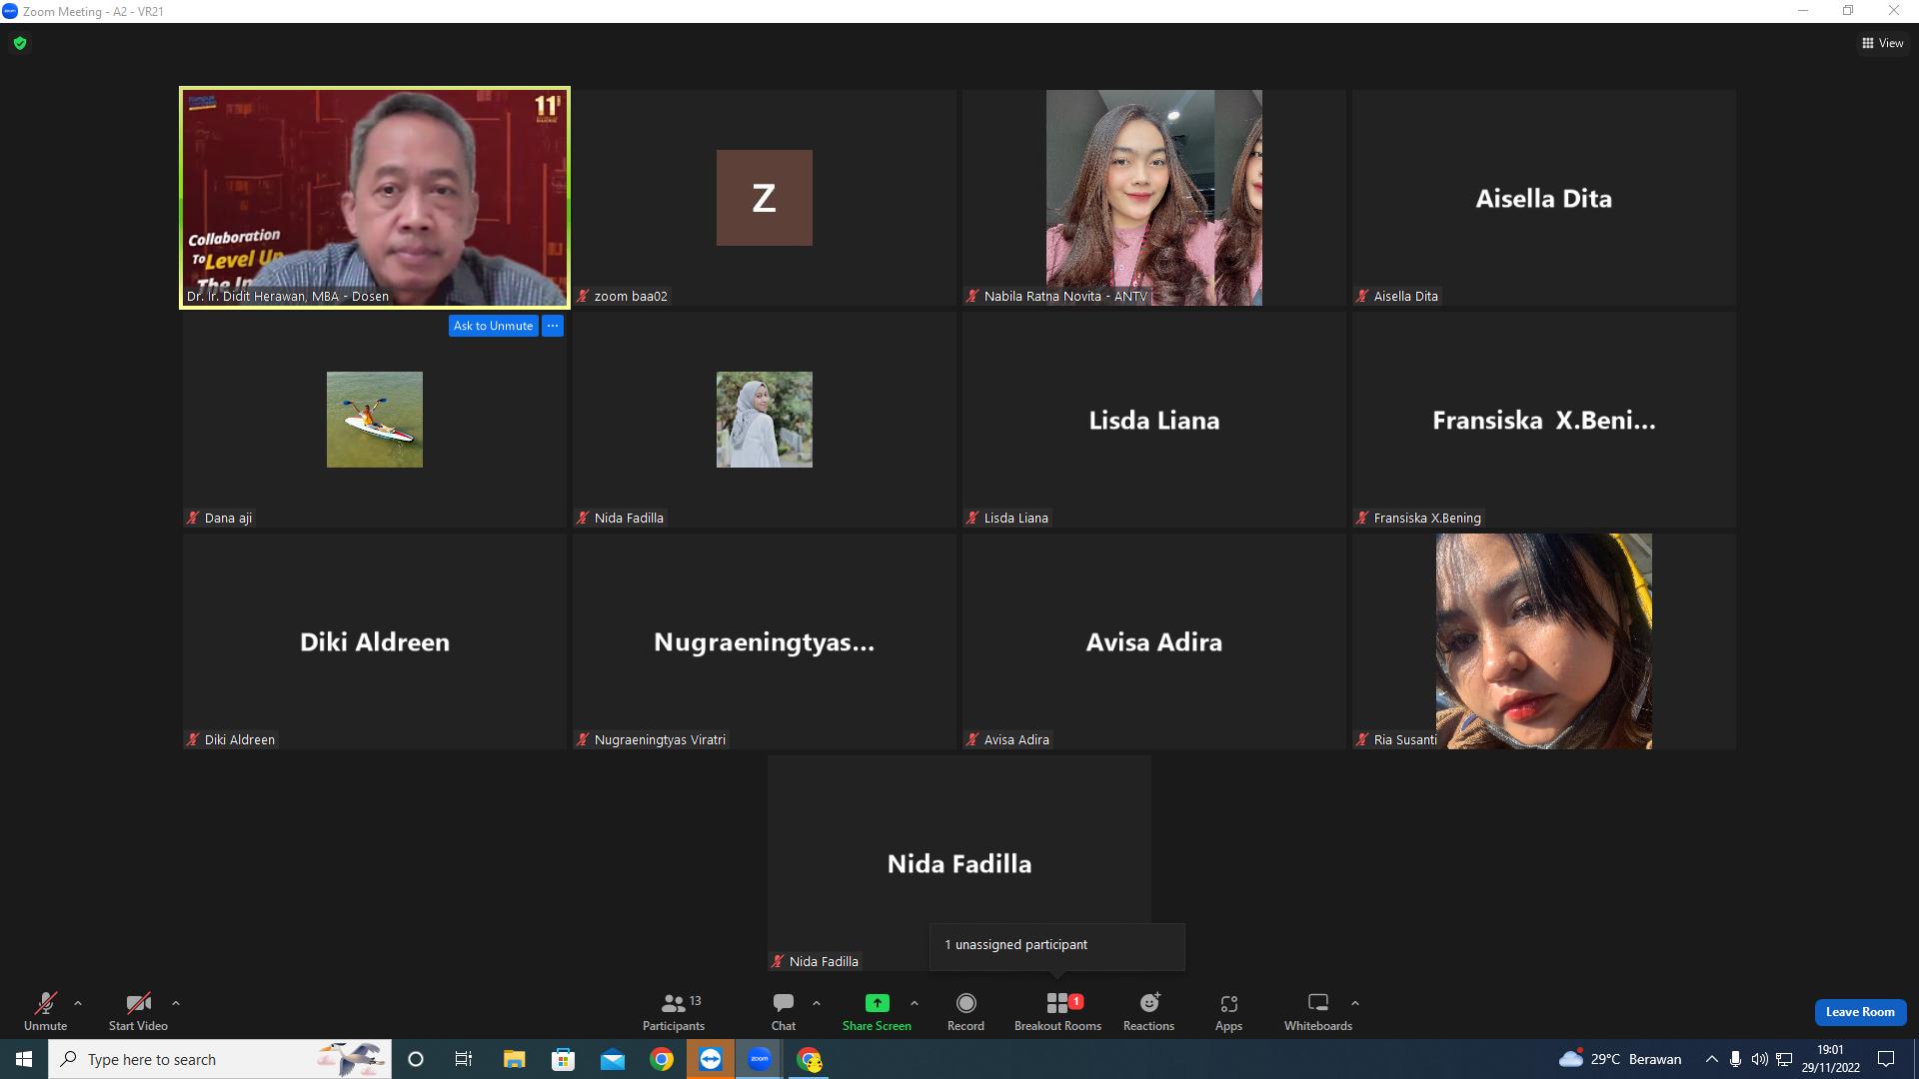This screenshot has height=1079, width=1919.
Task: Select Ria Susanti's video tile
Action: pyautogui.click(x=1544, y=641)
